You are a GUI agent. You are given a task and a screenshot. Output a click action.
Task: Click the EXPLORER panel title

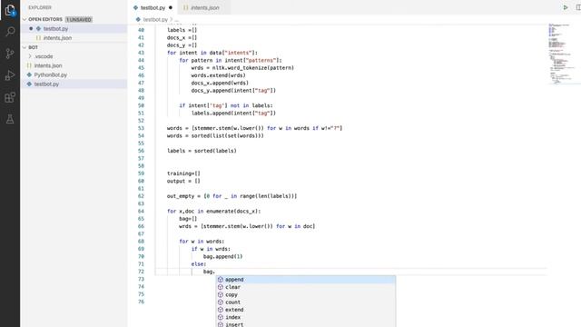[40, 7]
